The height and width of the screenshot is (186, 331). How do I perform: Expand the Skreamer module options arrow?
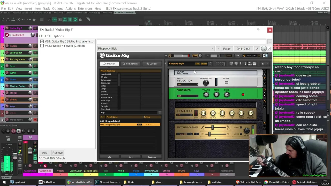click(x=264, y=96)
